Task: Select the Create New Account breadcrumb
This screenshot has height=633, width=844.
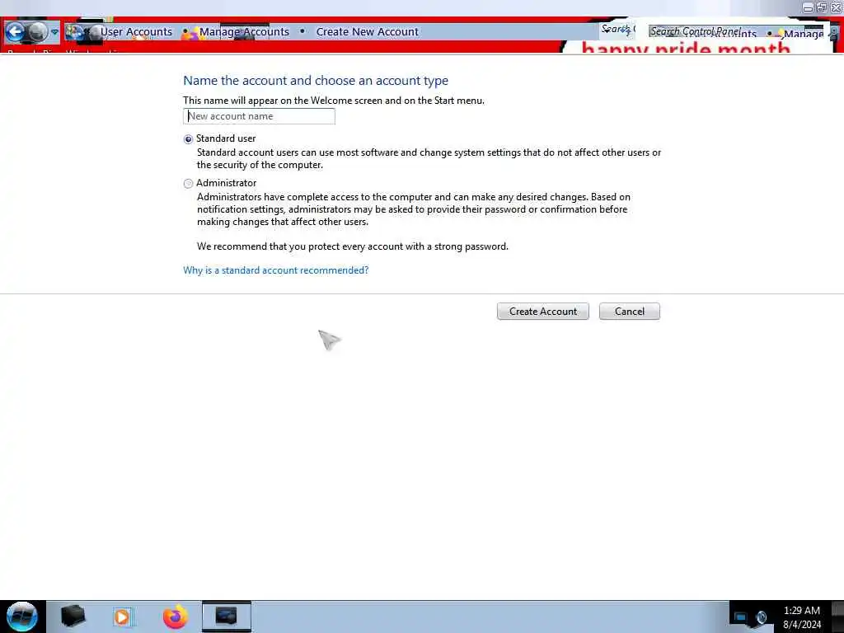Action: [367, 32]
